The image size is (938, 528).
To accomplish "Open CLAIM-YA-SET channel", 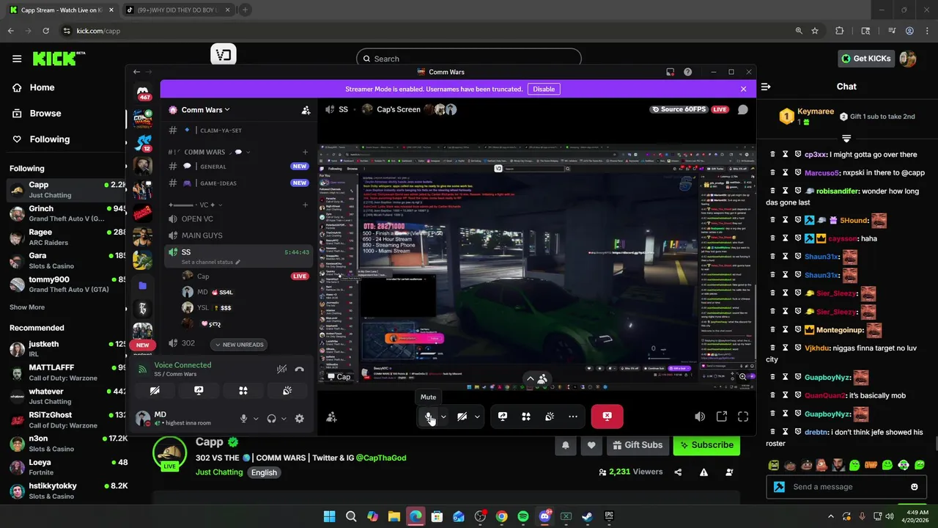I will click(x=237, y=130).
